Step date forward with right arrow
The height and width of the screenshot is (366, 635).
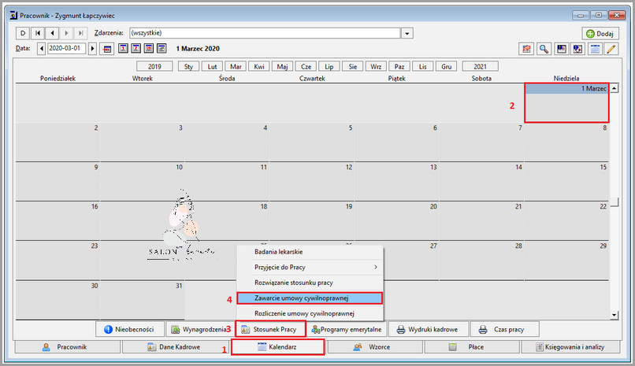[x=92, y=49]
